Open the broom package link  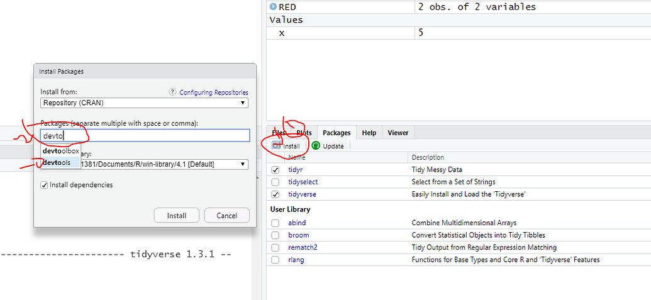coord(299,235)
